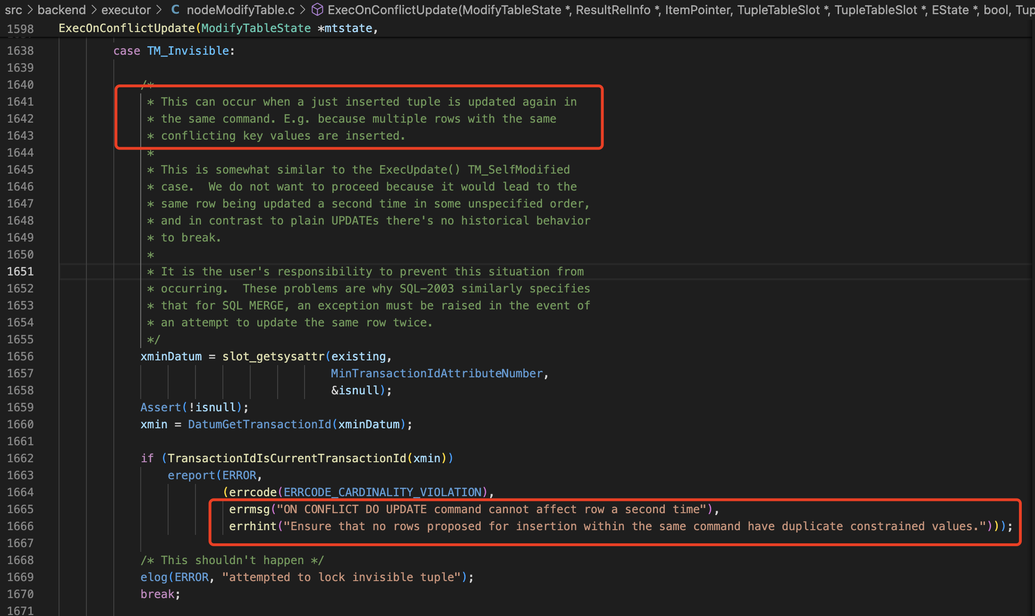Click line number 1638 next to case TM_Invisible

pos(20,50)
